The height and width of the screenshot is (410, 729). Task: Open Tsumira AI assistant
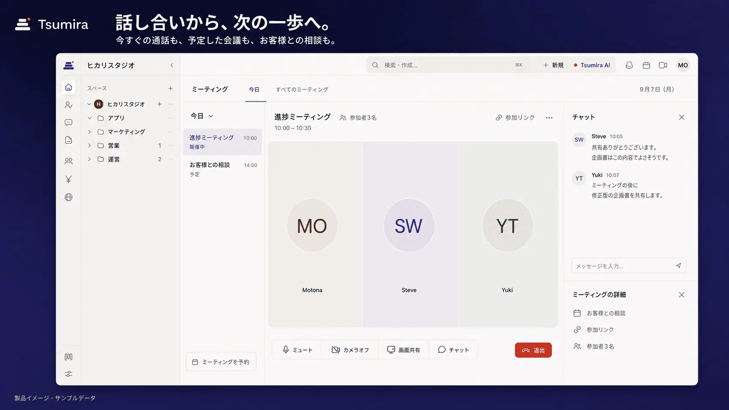tap(592, 65)
